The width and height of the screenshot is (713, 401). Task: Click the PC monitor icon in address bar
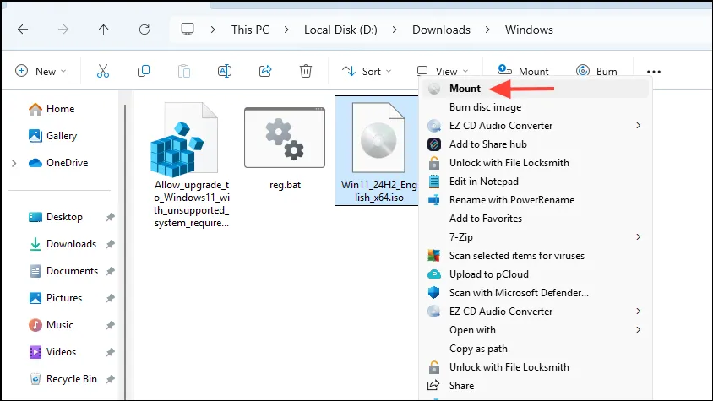(188, 30)
